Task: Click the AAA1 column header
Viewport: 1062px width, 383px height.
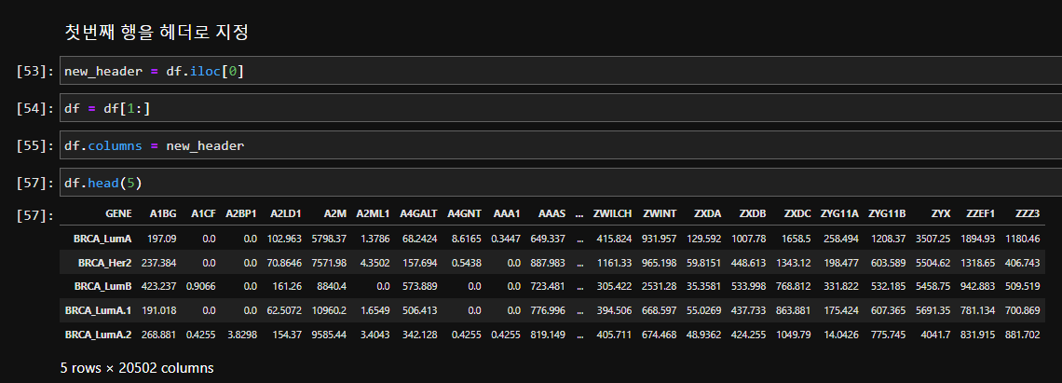Action: point(507,213)
